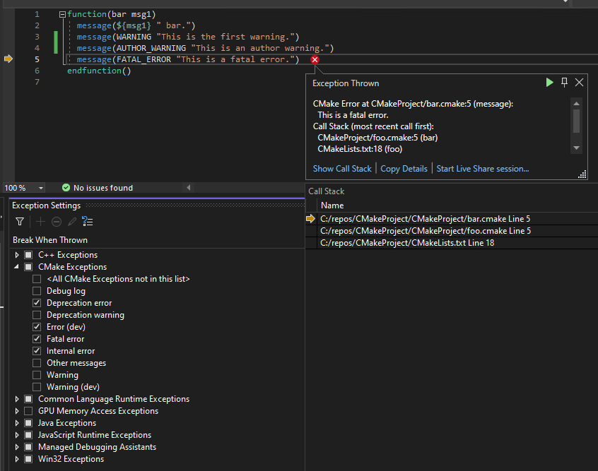Collapse the CMake Exceptions category
598x471 pixels.
(x=16, y=266)
